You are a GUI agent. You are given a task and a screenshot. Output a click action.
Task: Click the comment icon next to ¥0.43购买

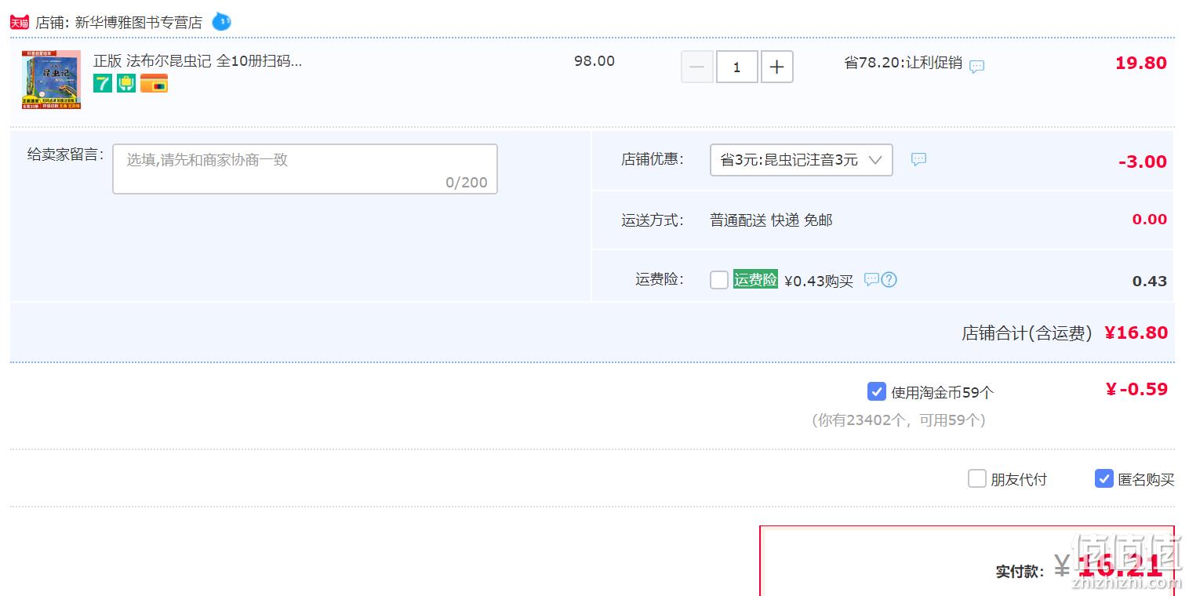pyautogui.click(x=871, y=279)
